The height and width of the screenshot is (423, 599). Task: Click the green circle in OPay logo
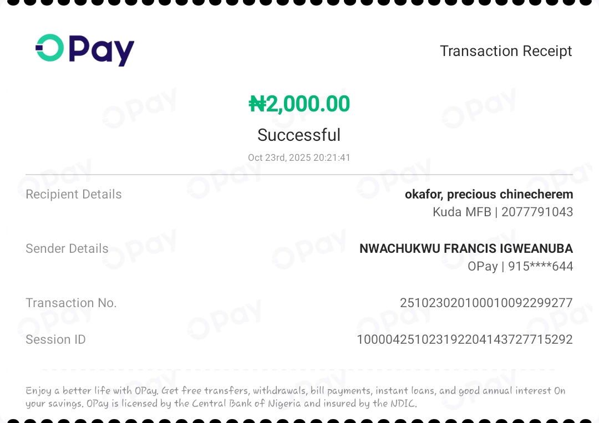(50, 48)
